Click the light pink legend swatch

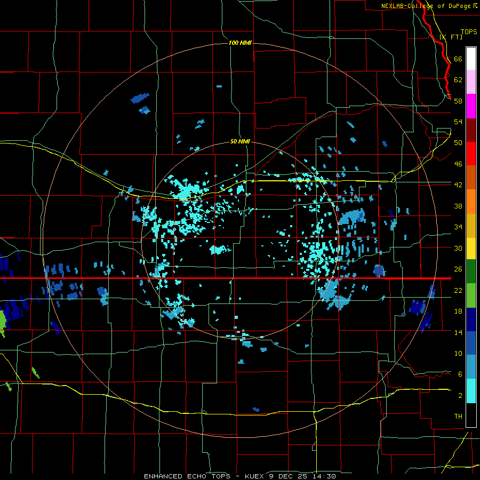(471, 82)
